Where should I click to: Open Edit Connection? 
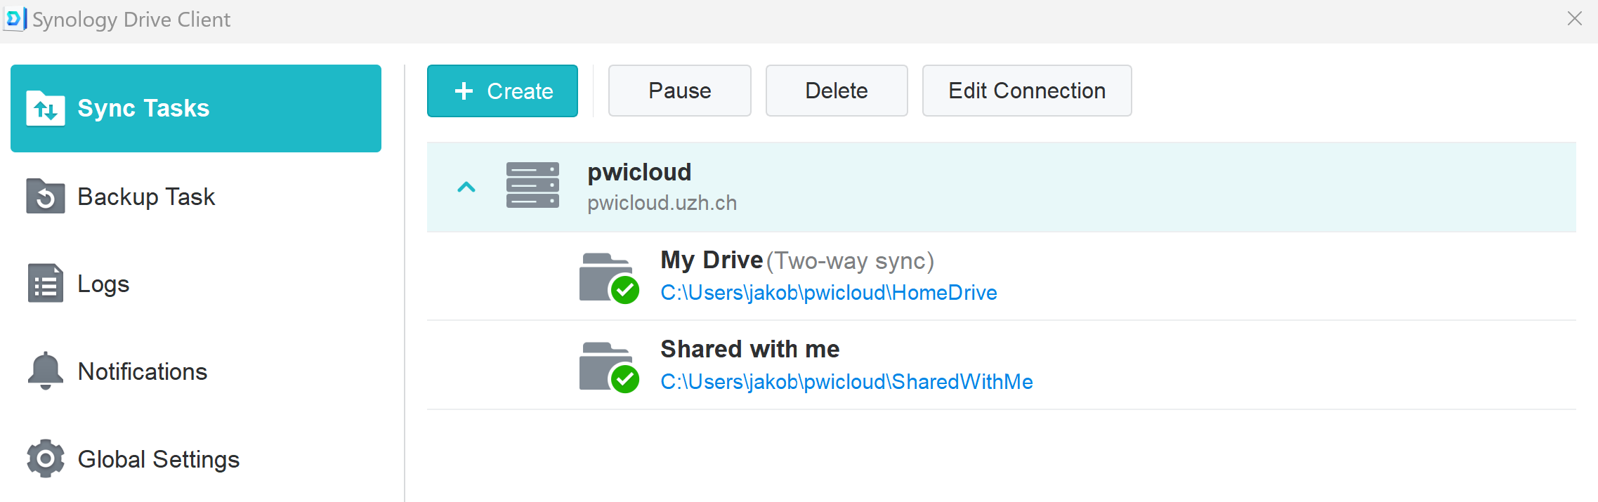tap(1027, 91)
